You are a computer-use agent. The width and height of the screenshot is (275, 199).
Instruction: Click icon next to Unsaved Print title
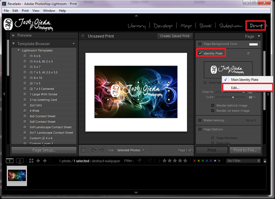tap(83, 36)
